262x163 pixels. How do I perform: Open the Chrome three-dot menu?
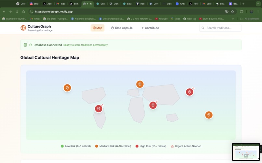[x=258, y=12]
